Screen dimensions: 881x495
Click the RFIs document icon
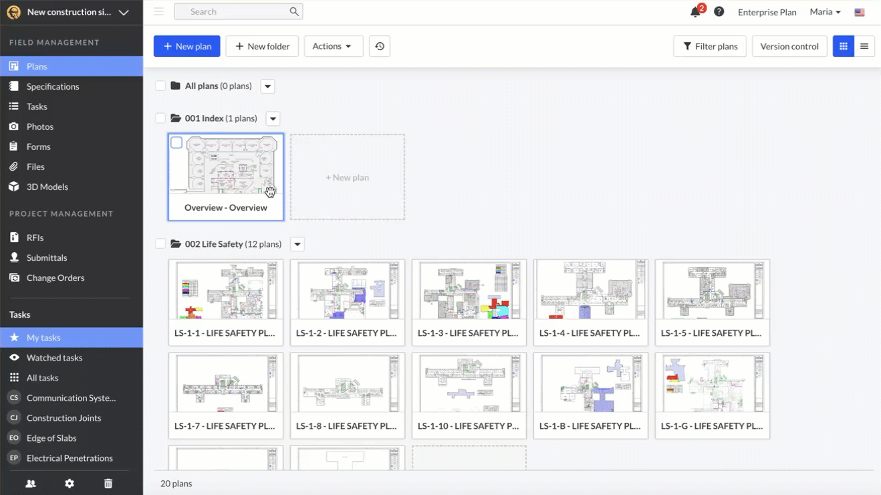pyautogui.click(x=14, y=237)
